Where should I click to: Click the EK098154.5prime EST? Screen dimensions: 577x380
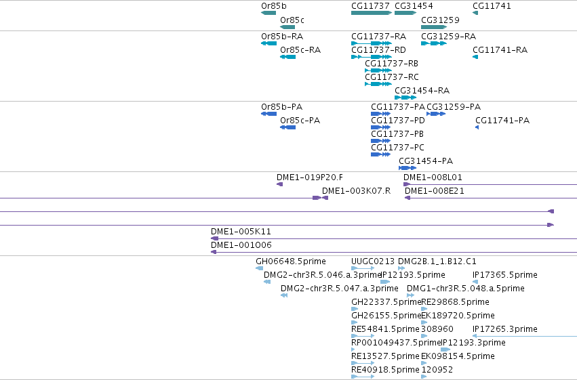pyautogui.click(x=424, y=363)
